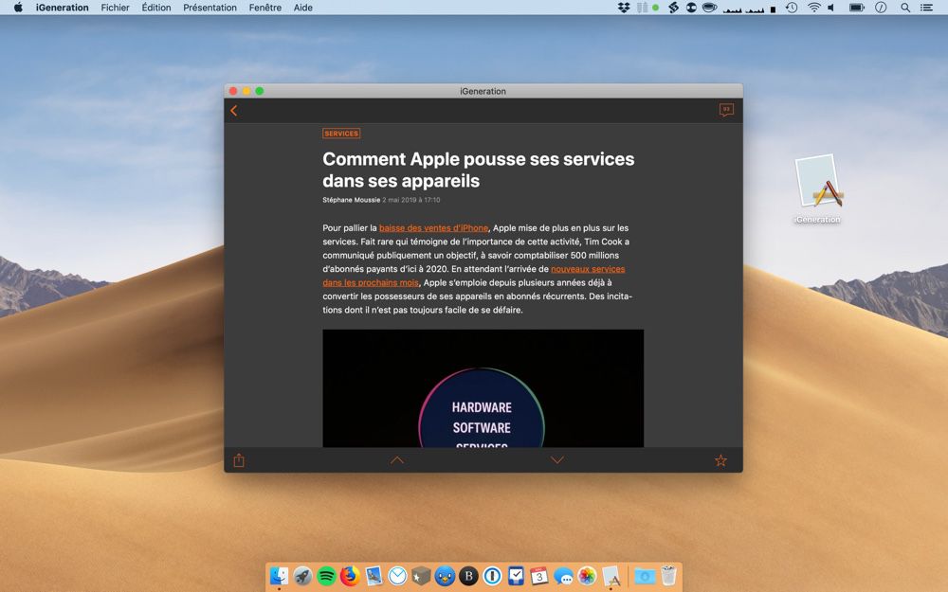Add the article to favorites with the star

point(720,461)
